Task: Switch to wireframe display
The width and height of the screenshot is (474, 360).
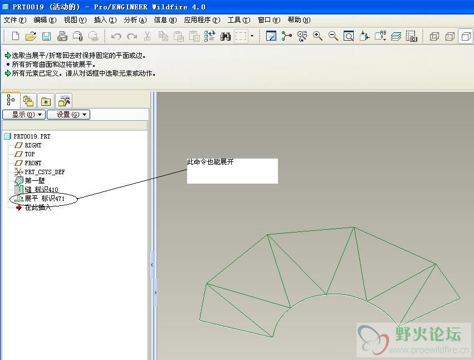Action: tap(434, 37)
